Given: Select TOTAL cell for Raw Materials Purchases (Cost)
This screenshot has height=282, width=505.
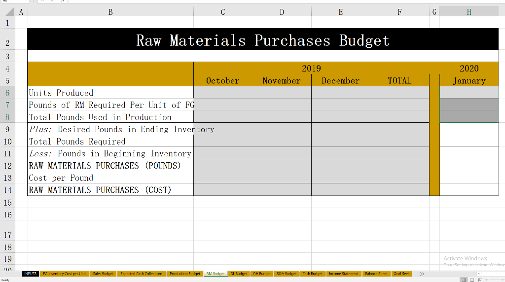Looking at the screenshot, I should click(399, 190).
